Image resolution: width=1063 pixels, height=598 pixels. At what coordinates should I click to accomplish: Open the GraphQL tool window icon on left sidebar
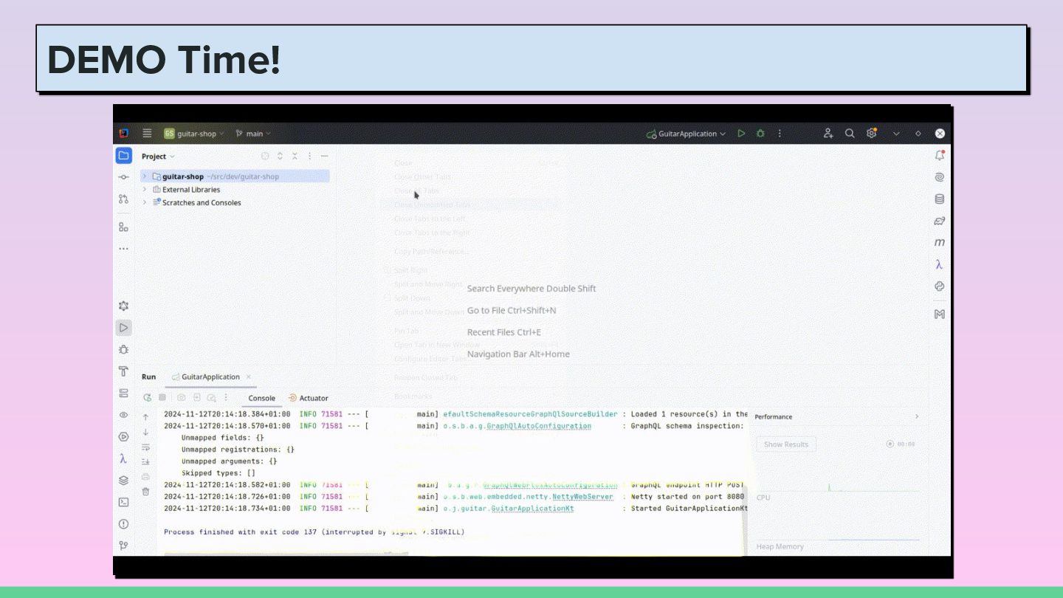[x=124, y=306]
